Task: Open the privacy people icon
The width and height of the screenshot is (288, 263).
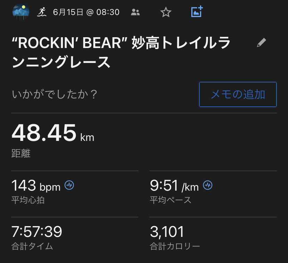Action: click(x=135, y=13)
